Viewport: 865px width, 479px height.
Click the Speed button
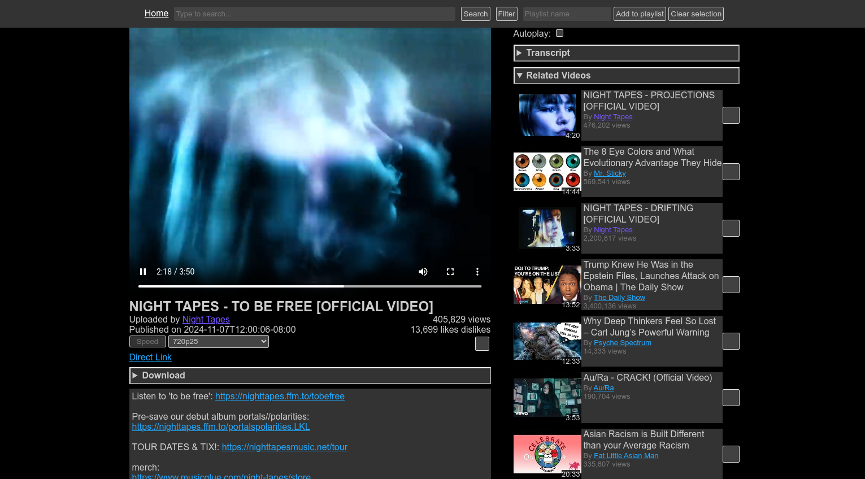[x=147, y=342]
